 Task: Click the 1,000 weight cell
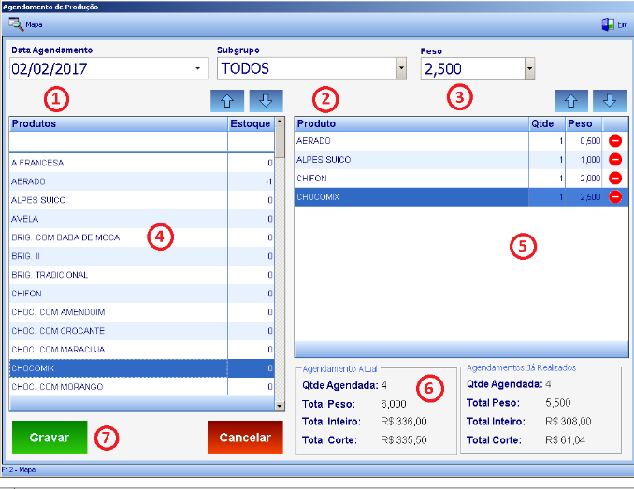(584, 160)
